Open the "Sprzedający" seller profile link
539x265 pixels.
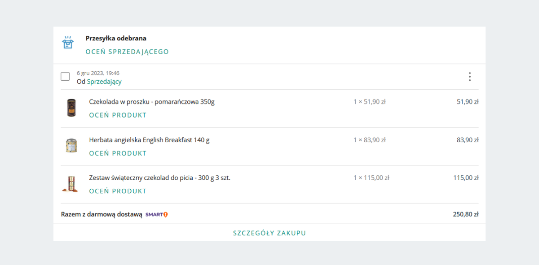(x=104, y=82)
